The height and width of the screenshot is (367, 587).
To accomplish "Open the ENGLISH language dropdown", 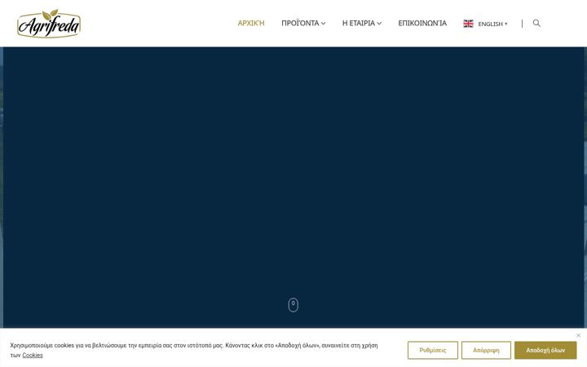I will point(492,24).
